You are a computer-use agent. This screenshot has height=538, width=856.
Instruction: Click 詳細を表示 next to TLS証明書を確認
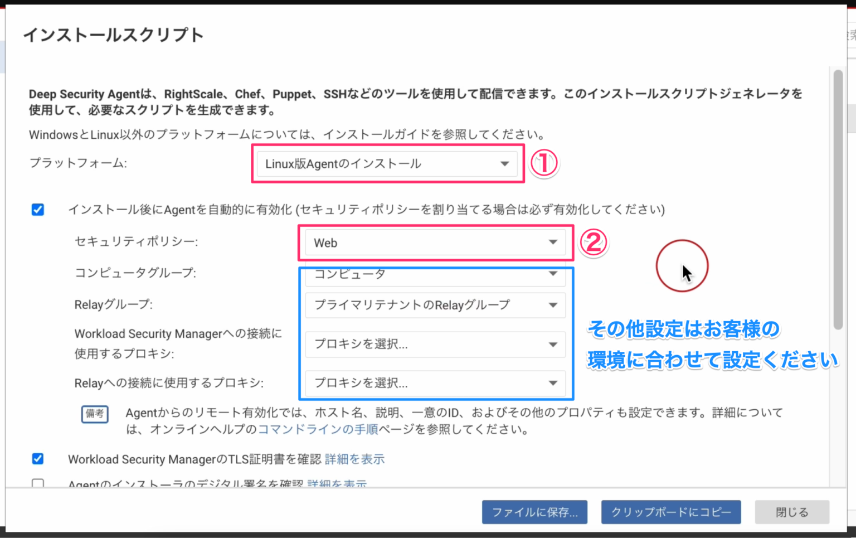[354, 459]
